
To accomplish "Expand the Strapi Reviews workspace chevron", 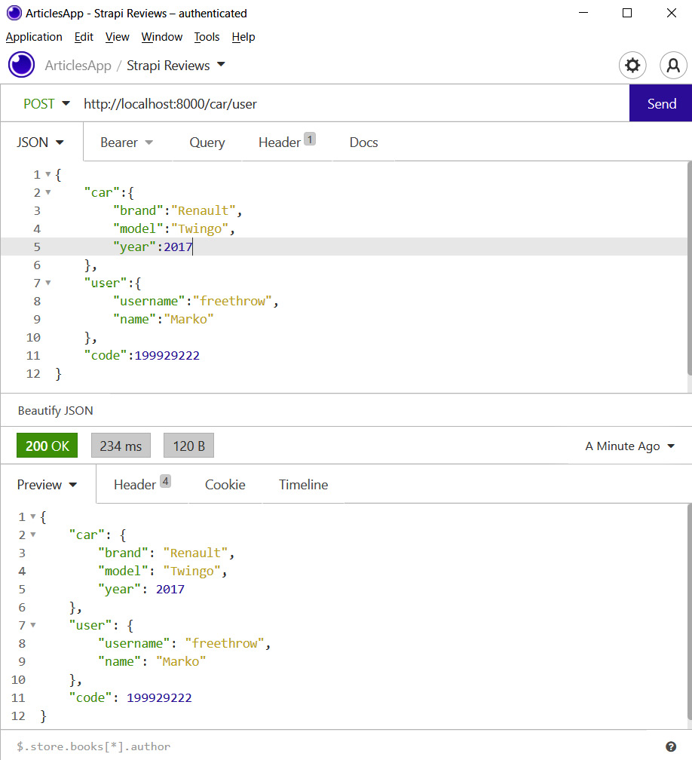I will pos(220,66).
